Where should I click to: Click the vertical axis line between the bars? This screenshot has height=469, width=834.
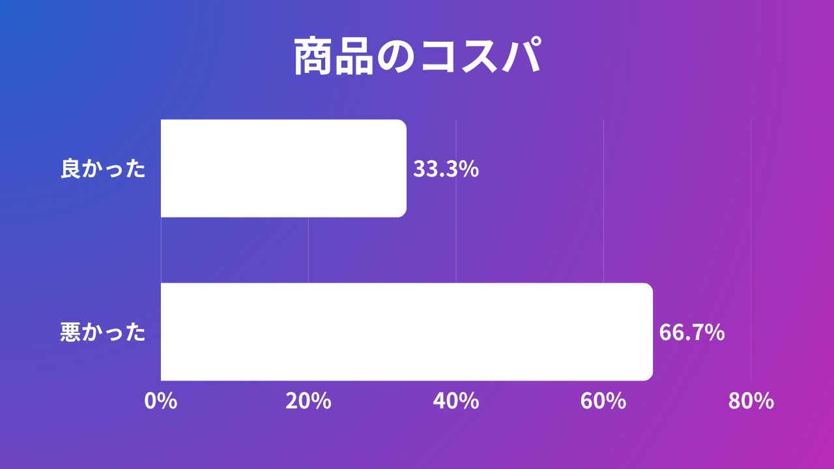point(161,250)
